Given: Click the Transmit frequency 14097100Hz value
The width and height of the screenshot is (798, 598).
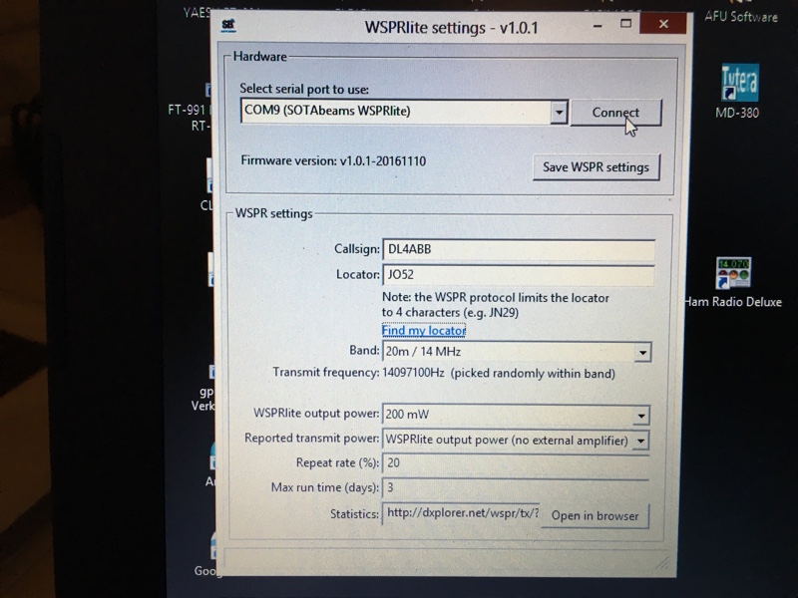Looking at the screenshot, I should (413, 373).
